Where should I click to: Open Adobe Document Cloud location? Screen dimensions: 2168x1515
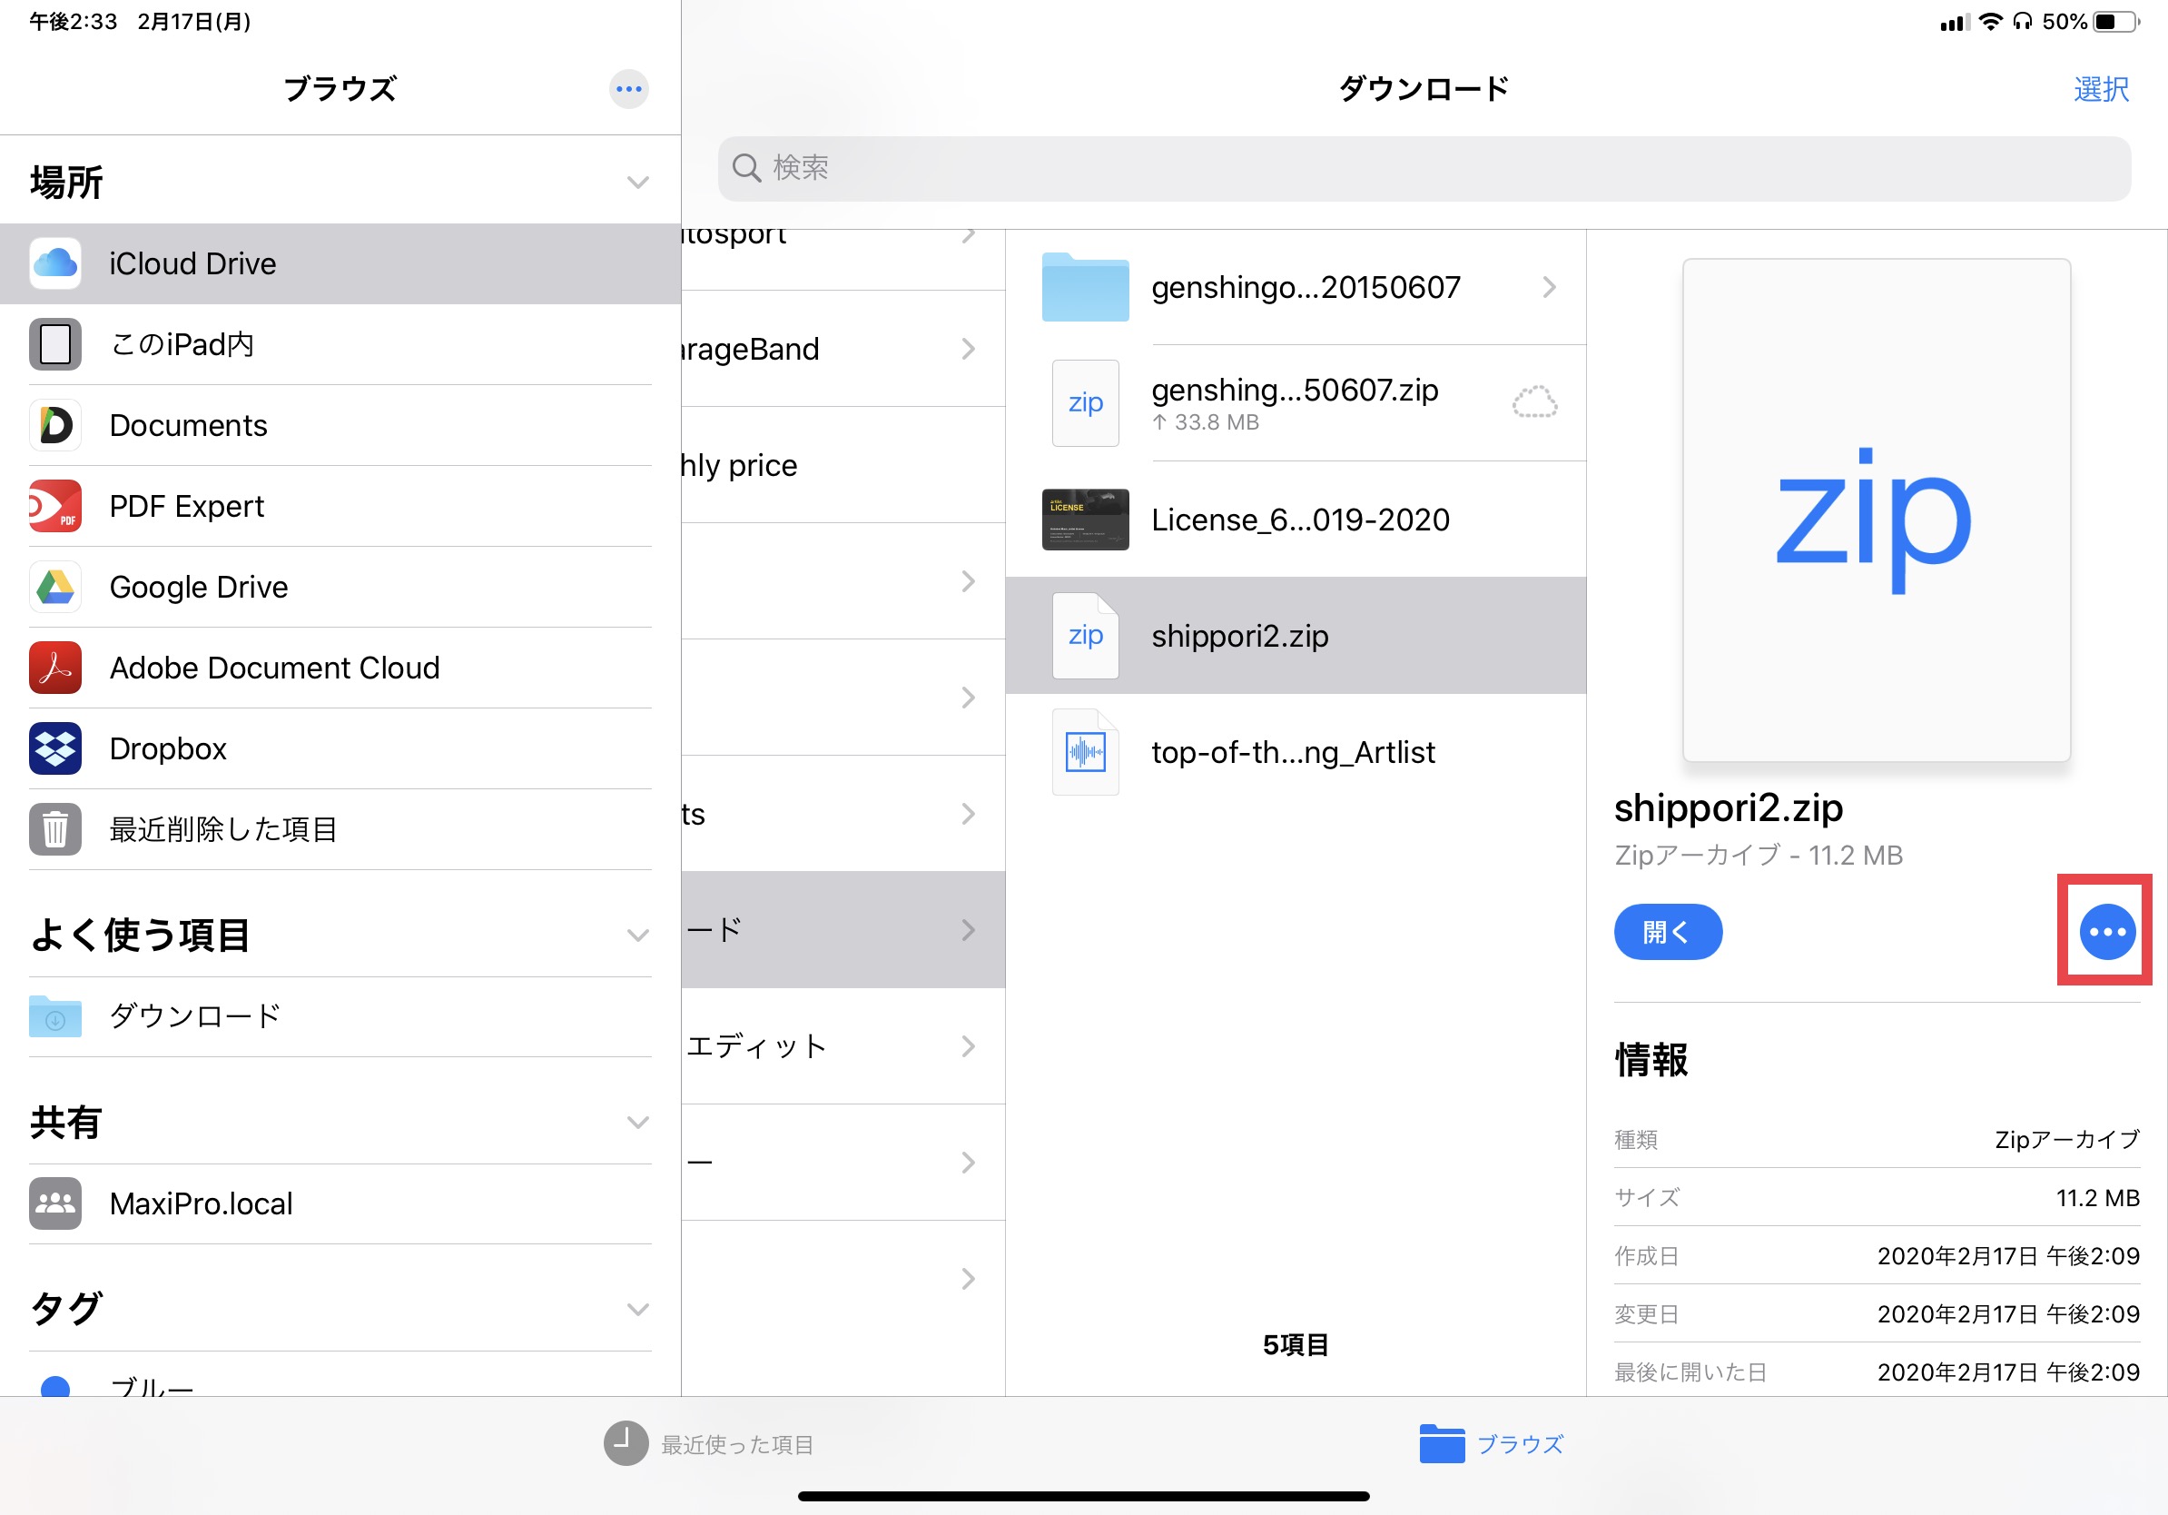[274, 668]
